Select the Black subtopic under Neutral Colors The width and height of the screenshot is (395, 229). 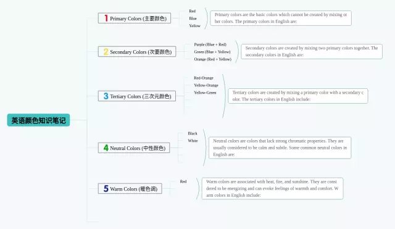[193, 133]
